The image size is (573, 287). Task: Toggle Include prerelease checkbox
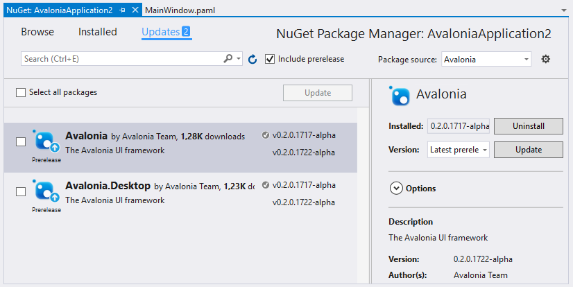click(270, 59)
